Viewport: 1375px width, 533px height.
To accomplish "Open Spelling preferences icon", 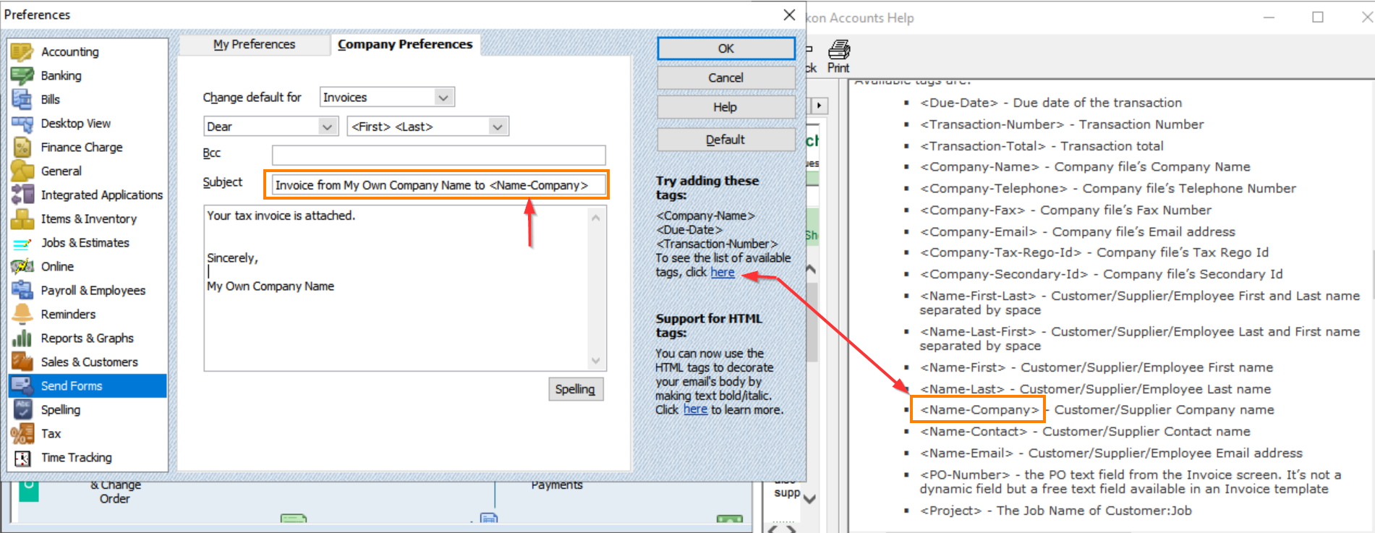I will point(22,409).
